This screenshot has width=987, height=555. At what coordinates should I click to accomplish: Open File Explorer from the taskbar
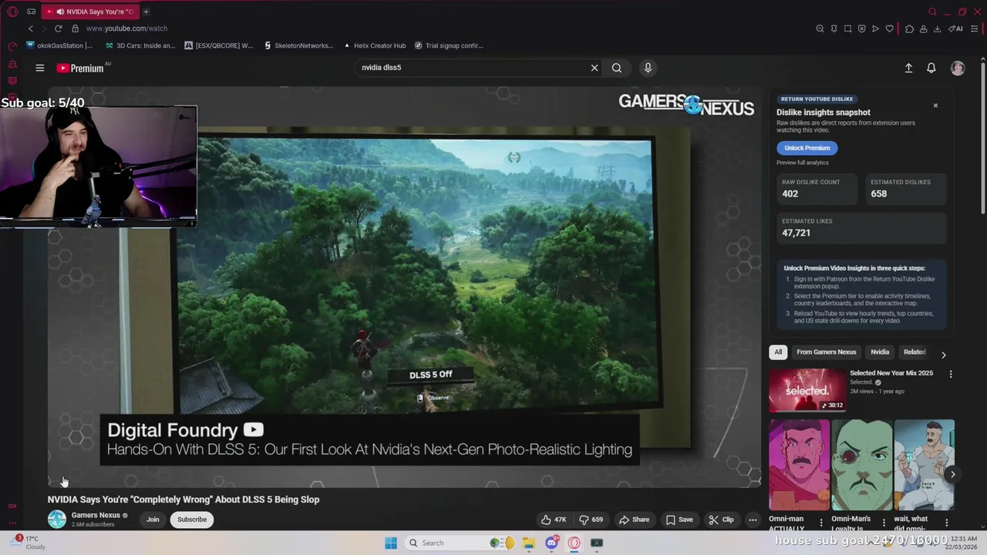click(528, 543)
